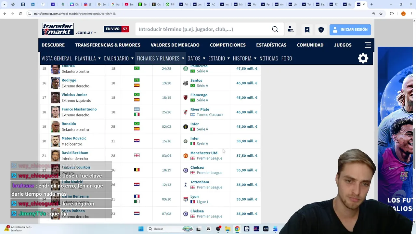Open the settings gear icon
This screenshot has width=416, height=234.
tap(363, 58)
